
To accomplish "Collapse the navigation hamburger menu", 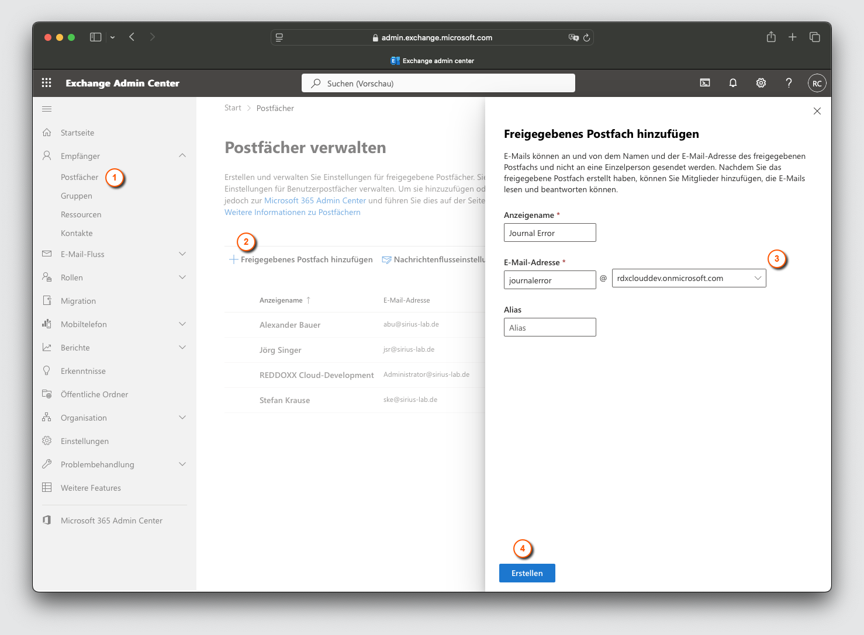I will click(x=47, y=109).
